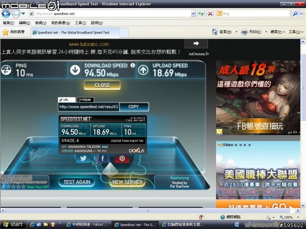306x229 pixels.
Task: Click the status bar popup blocker icon
Action: 201,217
